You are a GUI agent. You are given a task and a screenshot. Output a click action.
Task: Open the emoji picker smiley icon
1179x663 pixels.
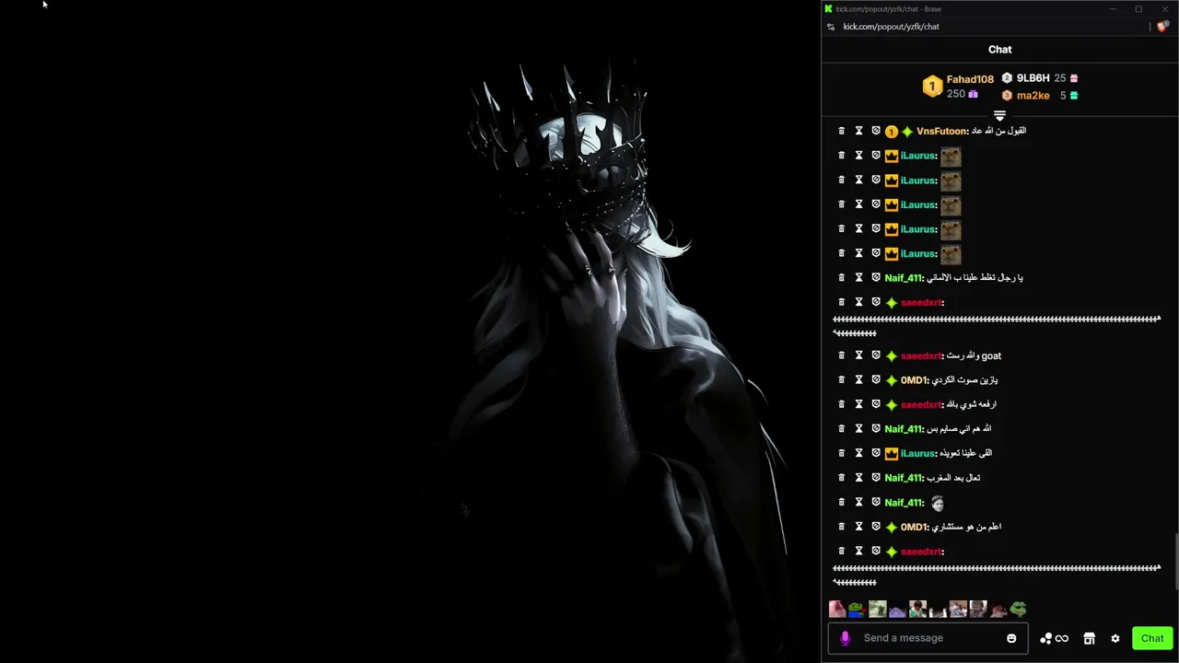pyautogui.click(x=1011, y=638)
